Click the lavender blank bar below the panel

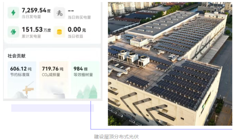[53, 108]
